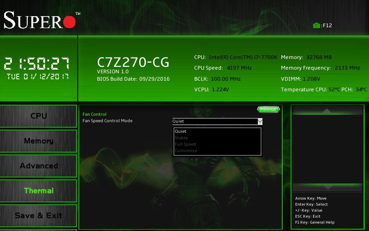Click the help panel scroll-down handle

[327, 188]
